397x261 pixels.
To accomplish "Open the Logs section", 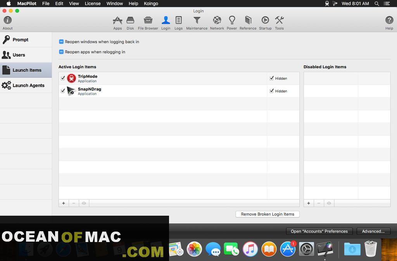I will pos(178,23).
